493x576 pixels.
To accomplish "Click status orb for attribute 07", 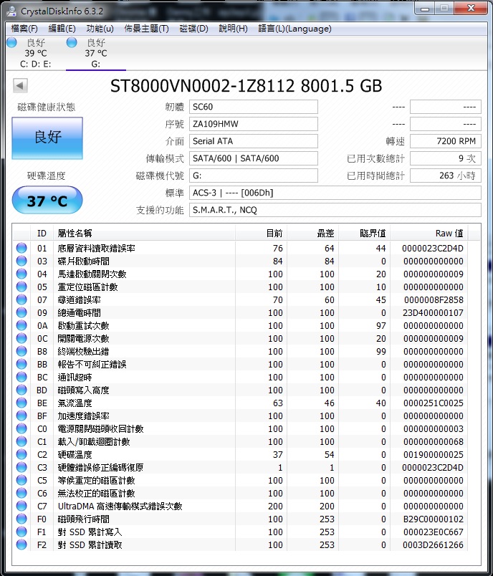I will (21, 299).
